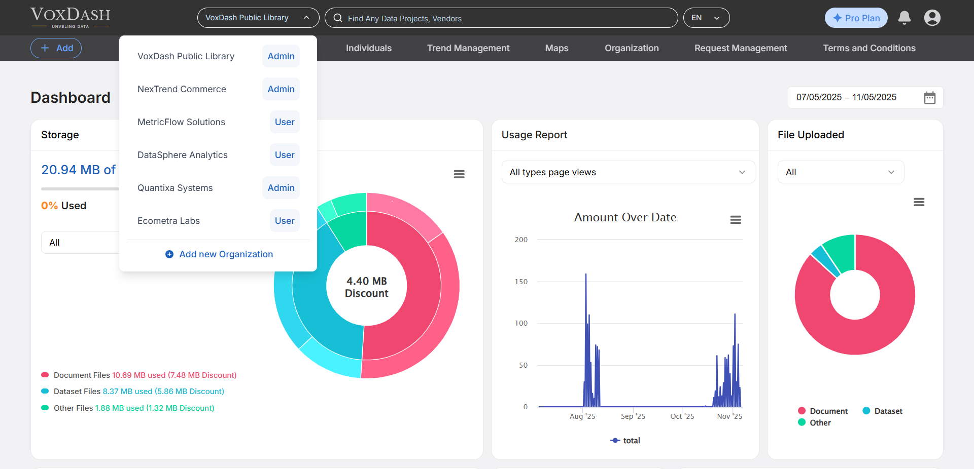Toggle Dataset in File Uploaded legend
Screen dimensions: 974x469
tap(882, 411)
